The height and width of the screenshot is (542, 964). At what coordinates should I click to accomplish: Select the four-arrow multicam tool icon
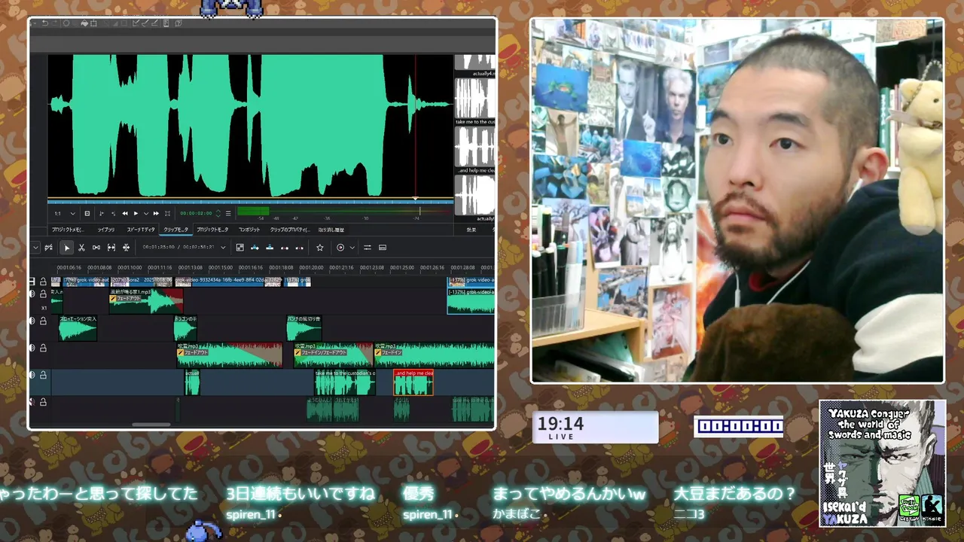coord(126,248)
